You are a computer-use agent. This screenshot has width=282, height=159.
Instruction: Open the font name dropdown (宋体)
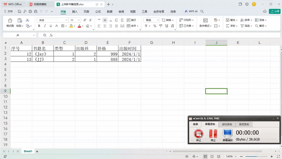coord(66,20)
